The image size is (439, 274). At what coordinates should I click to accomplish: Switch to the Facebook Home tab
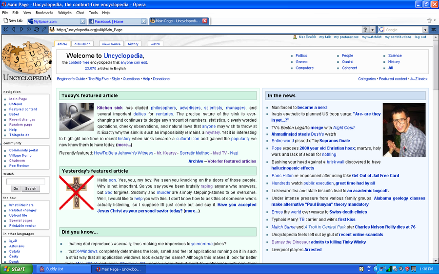117,21
